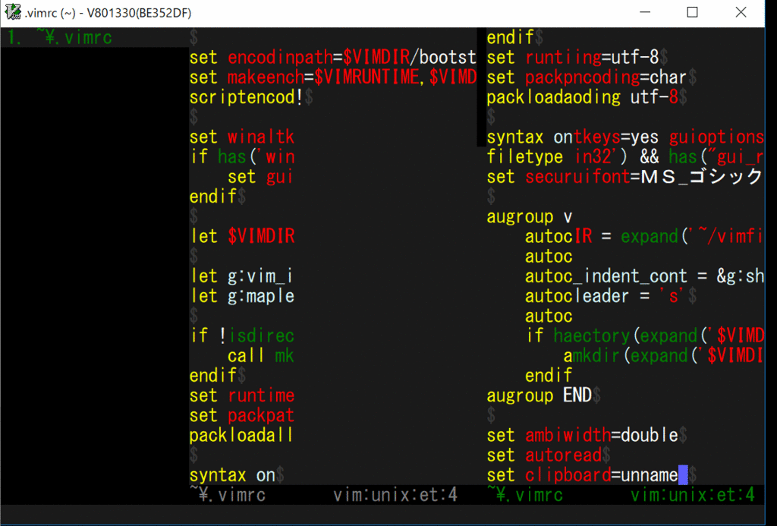This screenshot has width=777, height=526.
Task: Click the 'augroup END' line
Action: tap(539, 395)
